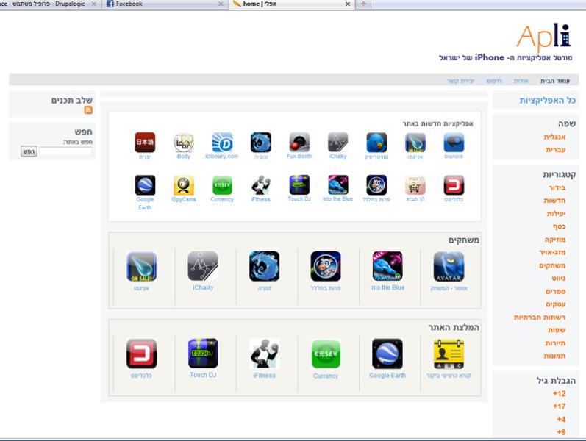Click iChalky icon in new apps section

tap(337, 143)
